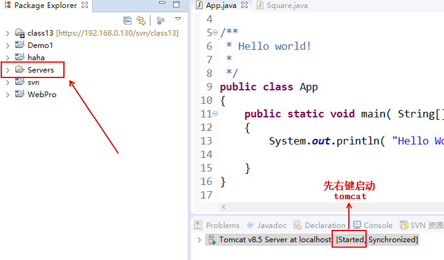444x260 pixels.
Task: Click the class13 project icon
Action: pos(20,33)
